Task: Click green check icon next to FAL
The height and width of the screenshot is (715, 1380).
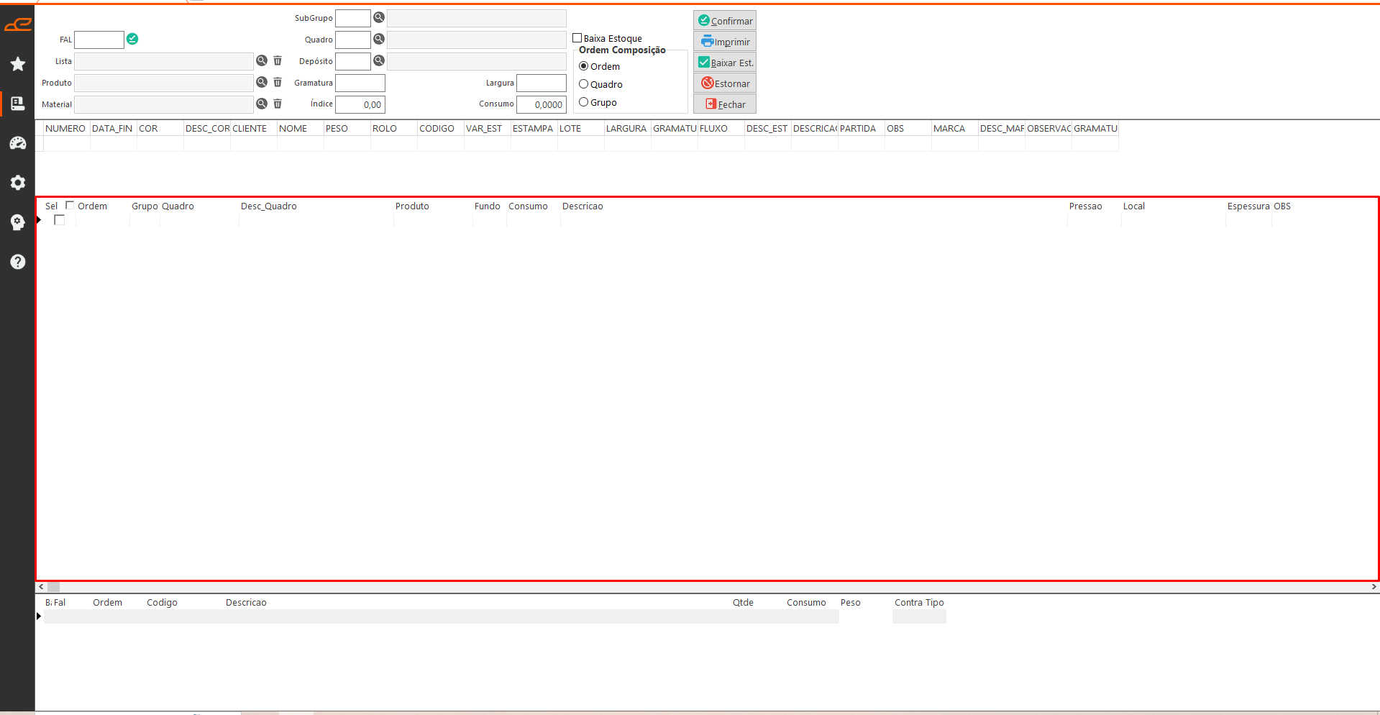Action: click(132, 39)
